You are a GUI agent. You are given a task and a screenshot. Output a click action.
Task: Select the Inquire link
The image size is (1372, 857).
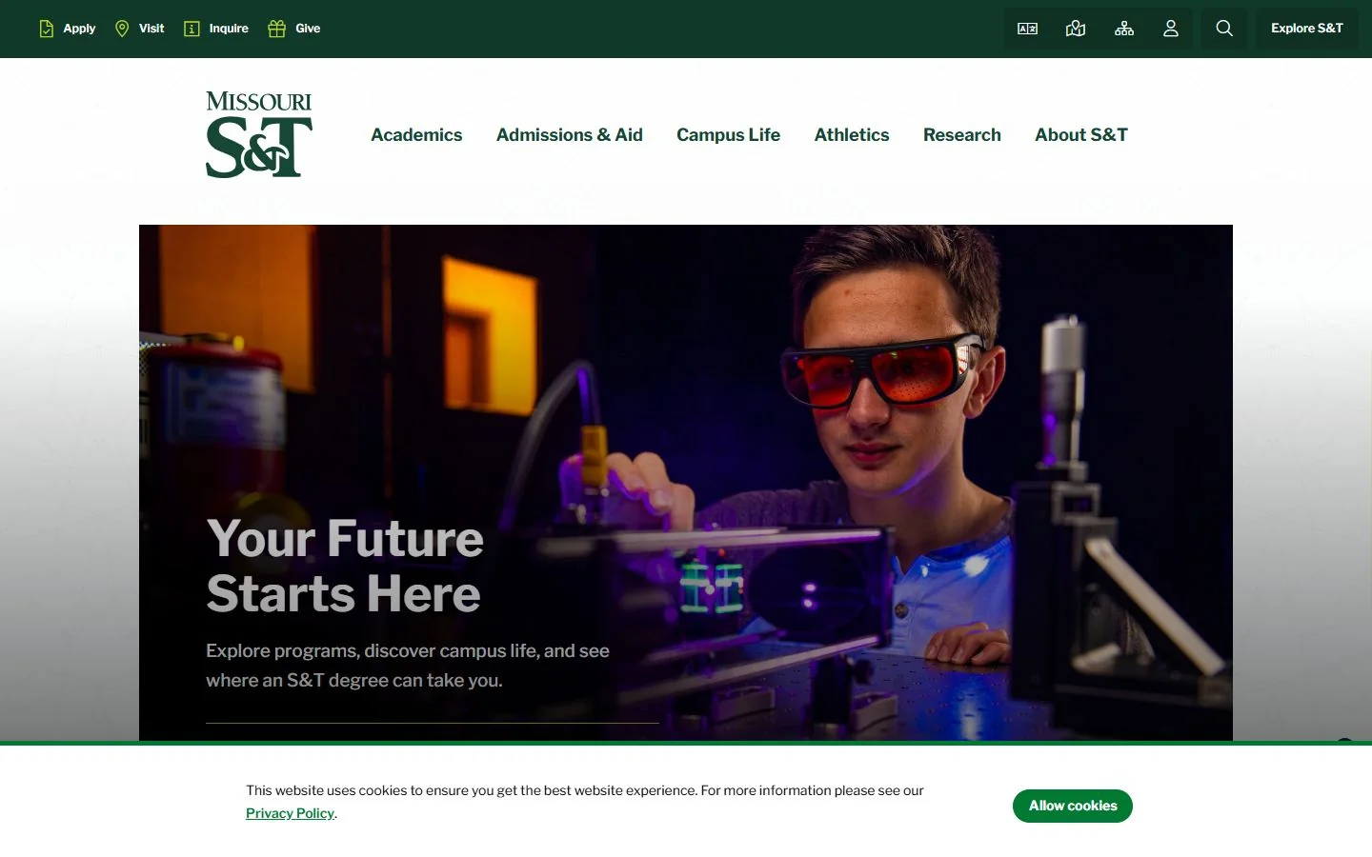coord(216,29)
